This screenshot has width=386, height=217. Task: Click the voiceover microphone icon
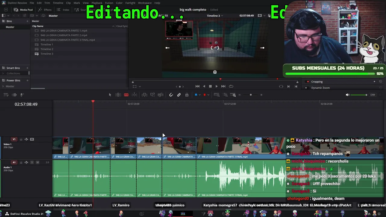pos(22,95)
